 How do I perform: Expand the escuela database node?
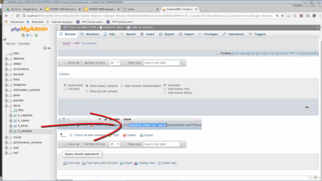7,74
